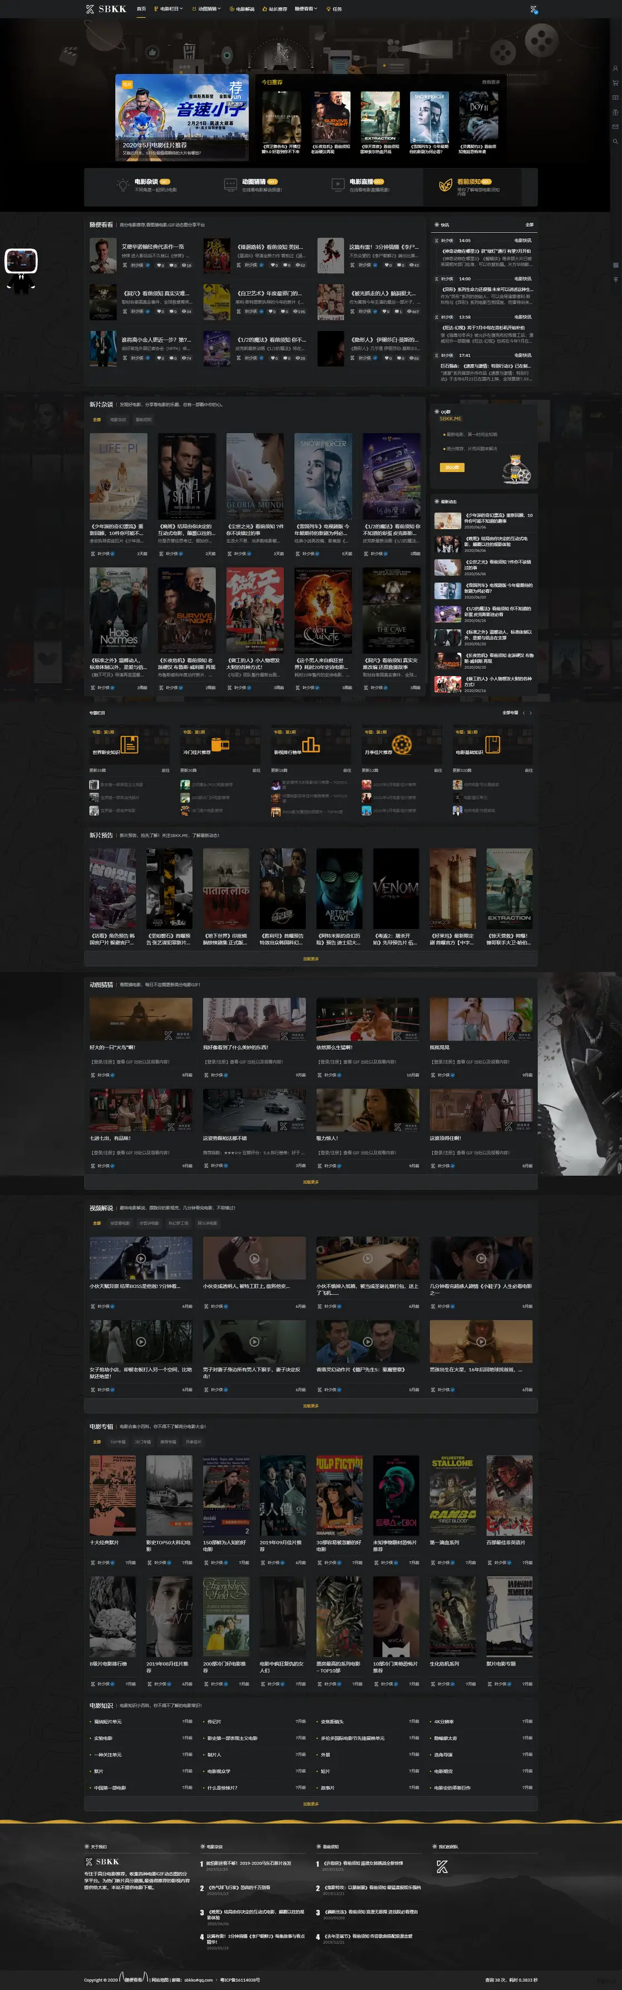Play the 小伙不慎掉入纸箱 video
Screen dimensions: 622x1990
click(367, 1258)
